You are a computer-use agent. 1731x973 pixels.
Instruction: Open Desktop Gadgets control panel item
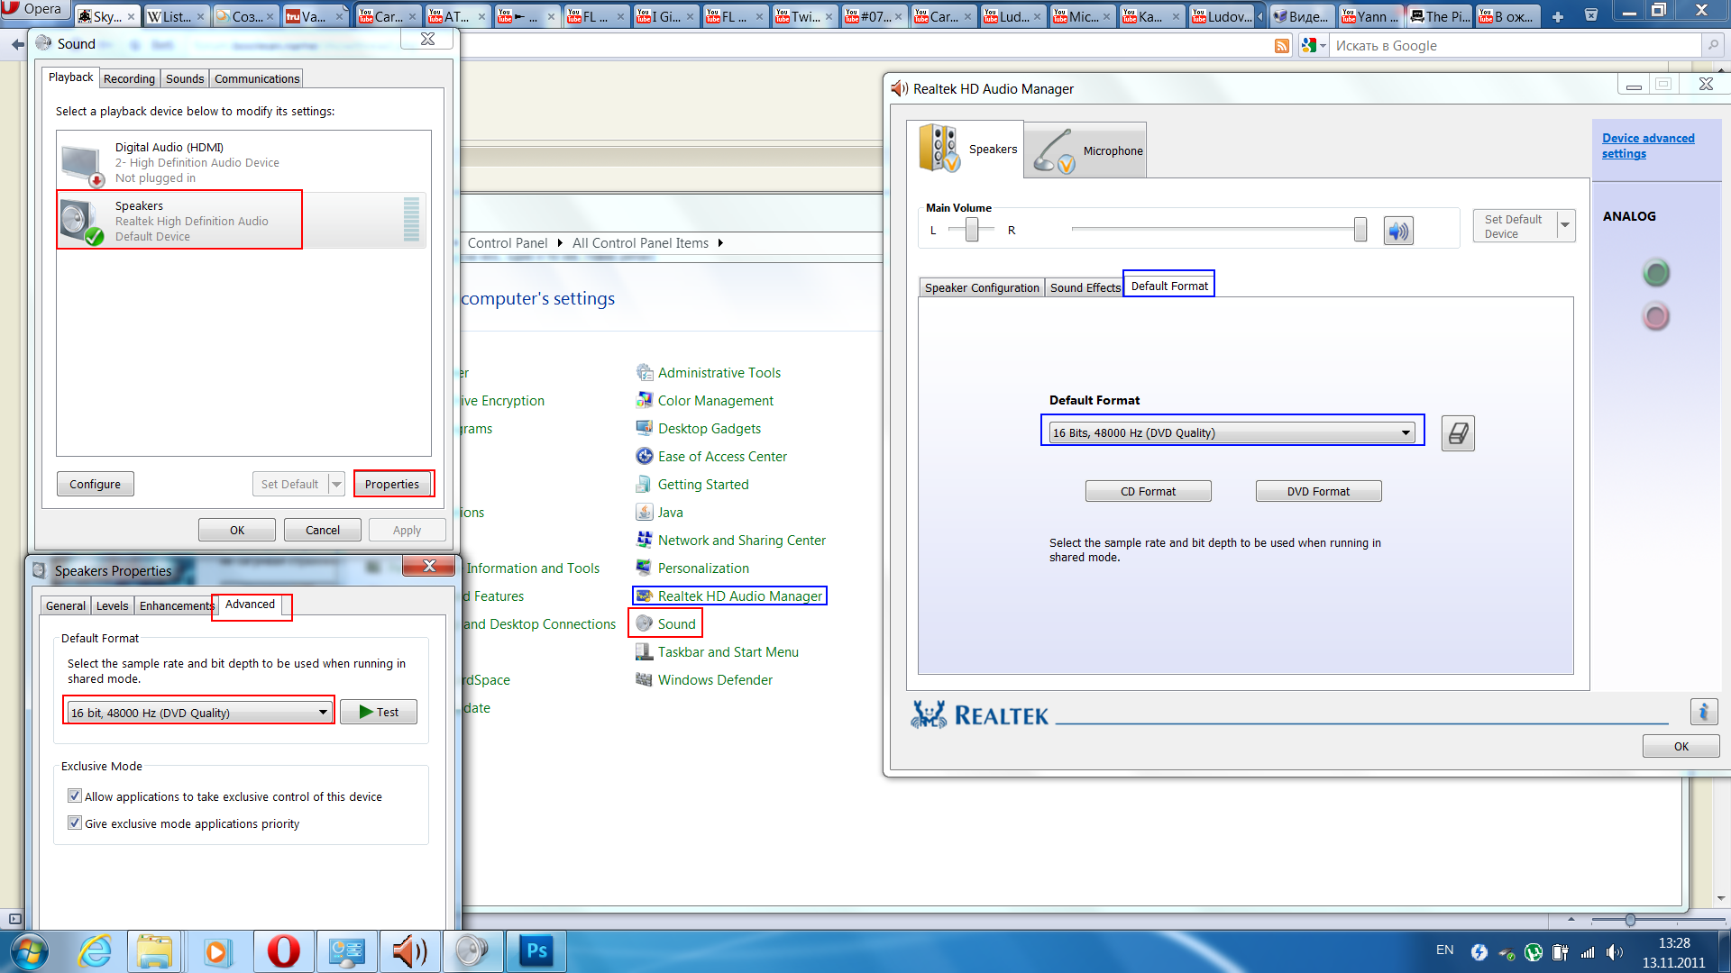point(699,428)
